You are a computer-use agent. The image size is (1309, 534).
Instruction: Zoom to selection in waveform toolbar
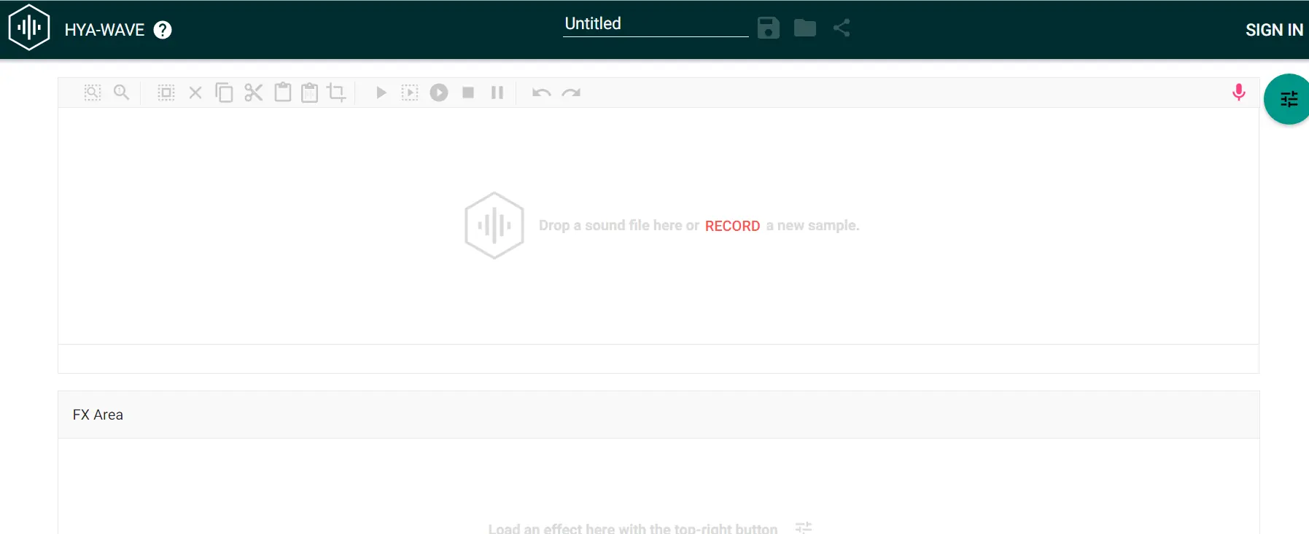click(93, 93)
